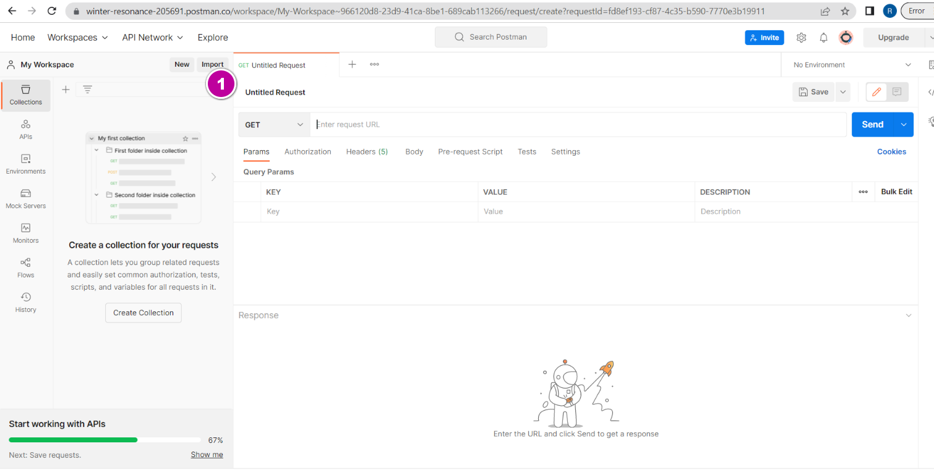
Task: Click the request URL input field
Action: [578, 124]
